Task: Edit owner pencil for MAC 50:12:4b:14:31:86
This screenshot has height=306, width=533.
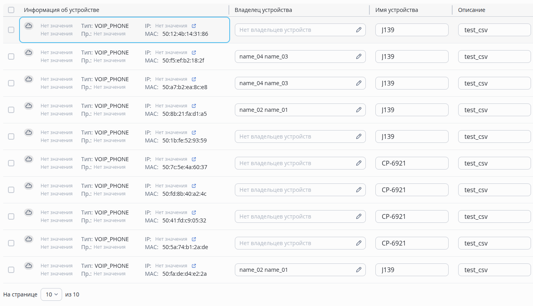Action: (x=359, y=30)
